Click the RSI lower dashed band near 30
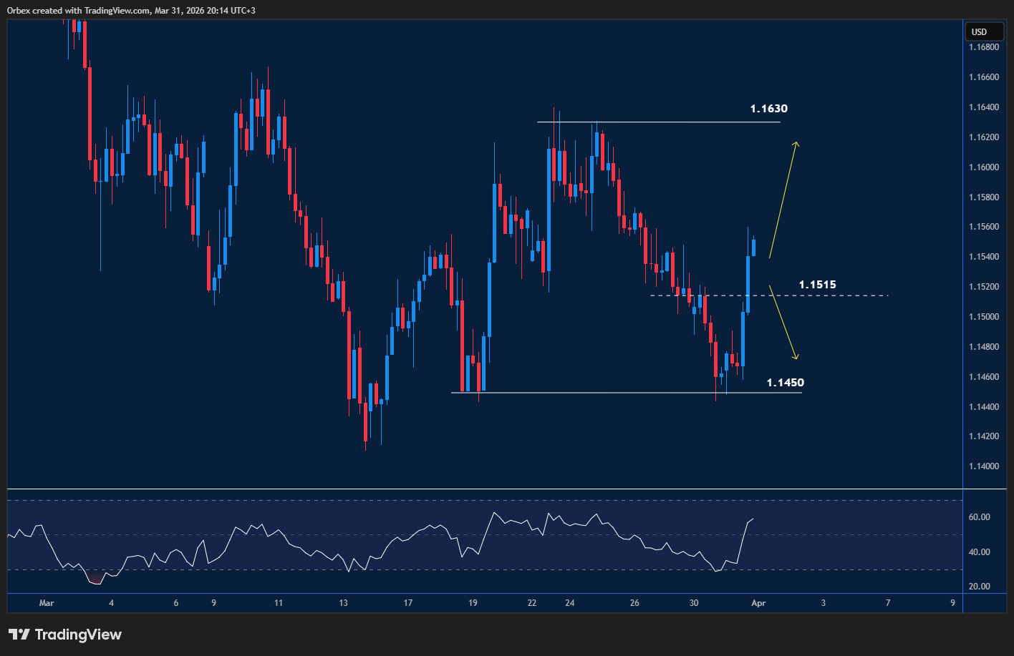Screen dimensions: 1014x656 358,570
